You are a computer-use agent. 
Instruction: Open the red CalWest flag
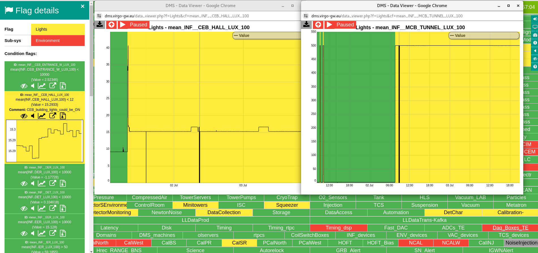click(x=133, y=243)
